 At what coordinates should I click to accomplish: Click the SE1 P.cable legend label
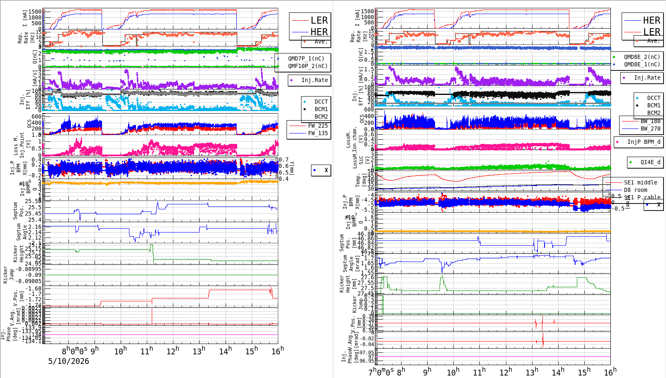[x=642, y=198]
